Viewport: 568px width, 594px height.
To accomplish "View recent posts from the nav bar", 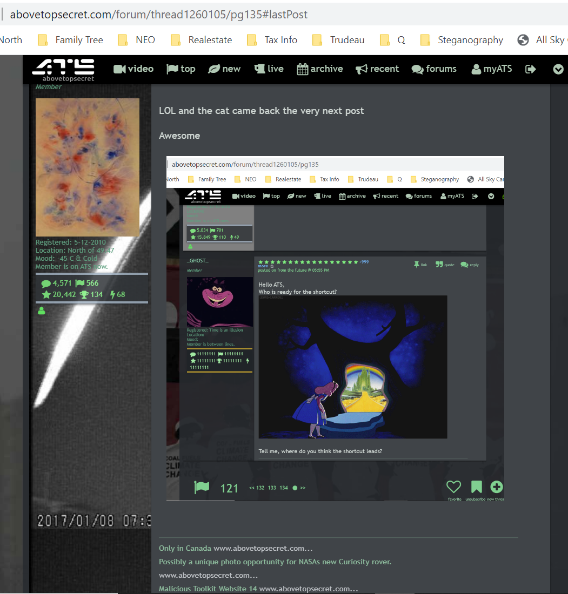I will [377, 69].
